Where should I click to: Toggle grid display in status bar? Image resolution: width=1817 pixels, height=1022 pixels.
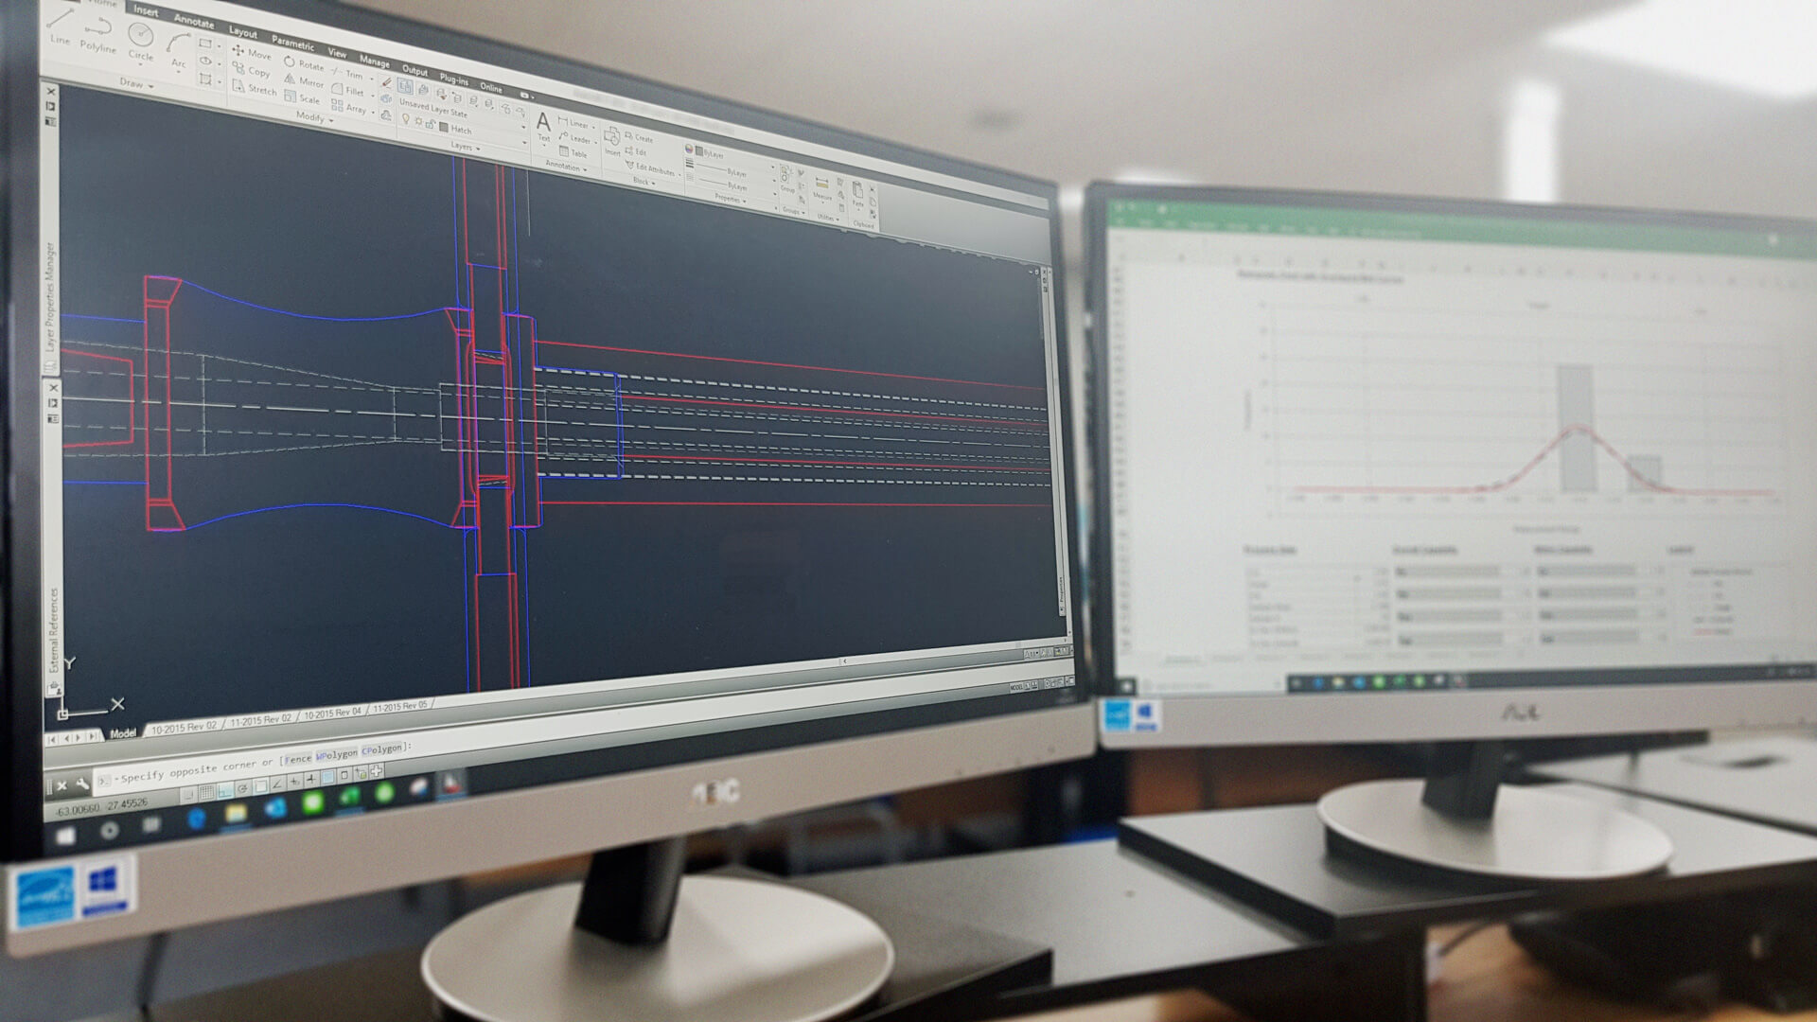pyautogui.click(x=206, y=792)
